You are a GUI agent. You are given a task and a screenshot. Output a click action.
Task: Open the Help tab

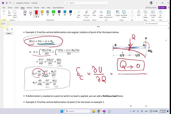click(48, 8)
